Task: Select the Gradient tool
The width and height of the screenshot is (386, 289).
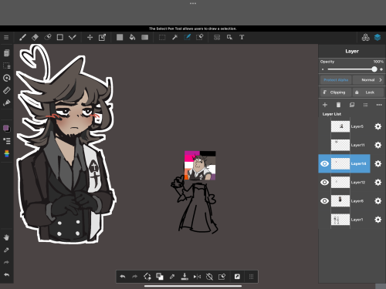Action: pyautogui.click(x=145, y=38)
